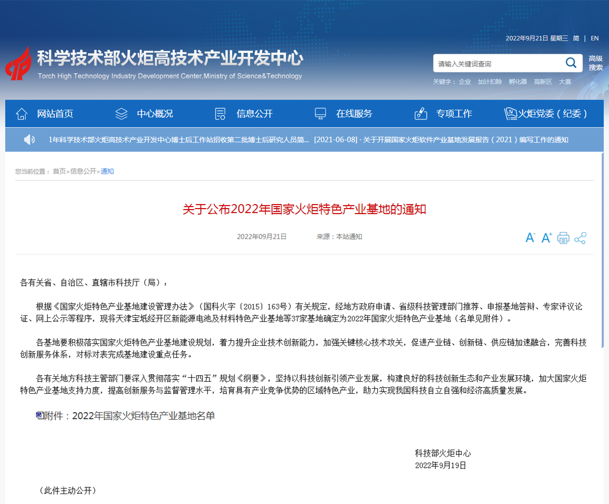Open the 2021-06-08 software base report notice
Viewport: 609px width, 504px height.
tap(441, 140)
